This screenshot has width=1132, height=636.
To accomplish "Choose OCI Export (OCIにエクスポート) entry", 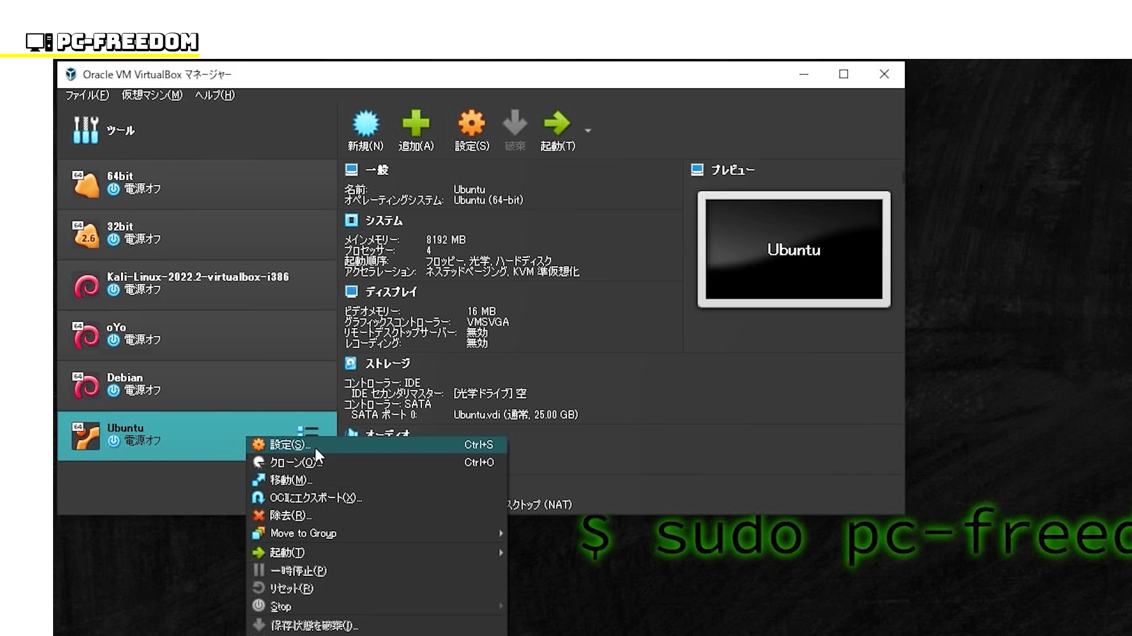I will 315,498.
